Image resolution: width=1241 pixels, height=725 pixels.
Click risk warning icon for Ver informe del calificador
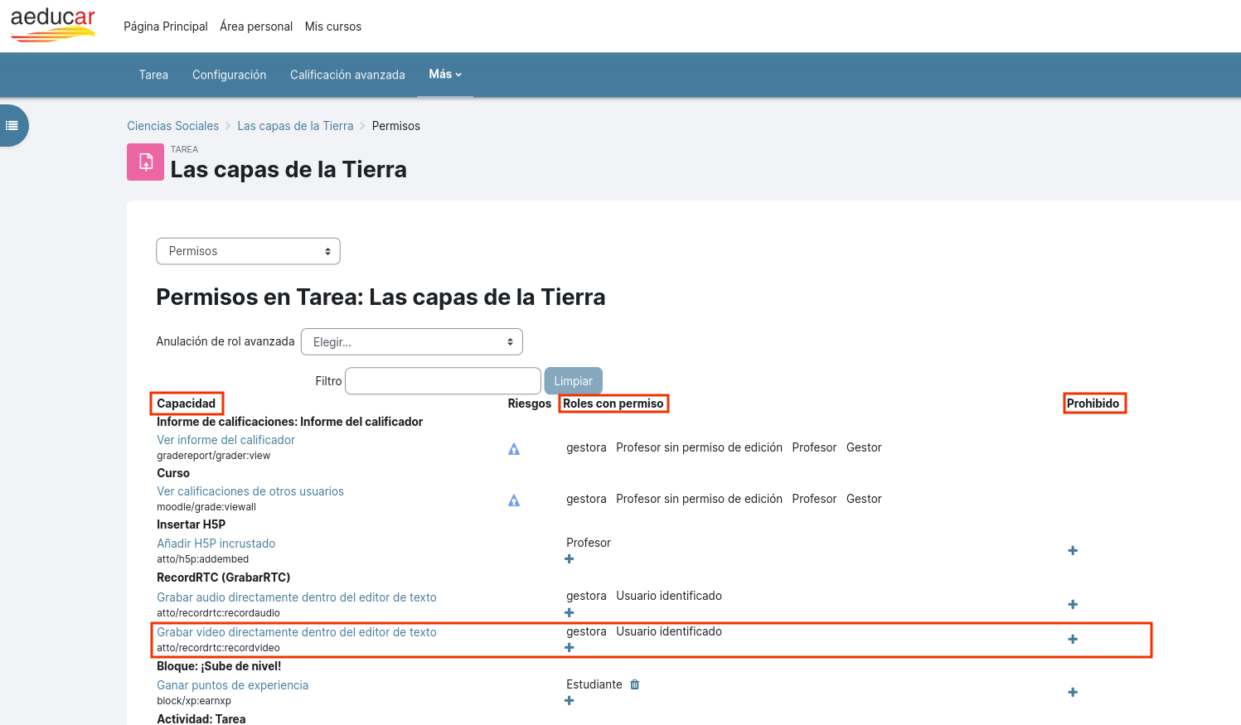point(514,449)
